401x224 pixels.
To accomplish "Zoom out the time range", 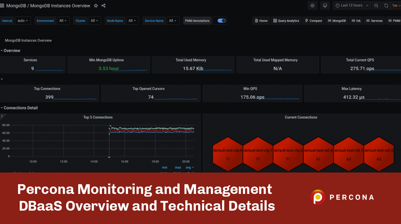I will (x=376, y=5).
